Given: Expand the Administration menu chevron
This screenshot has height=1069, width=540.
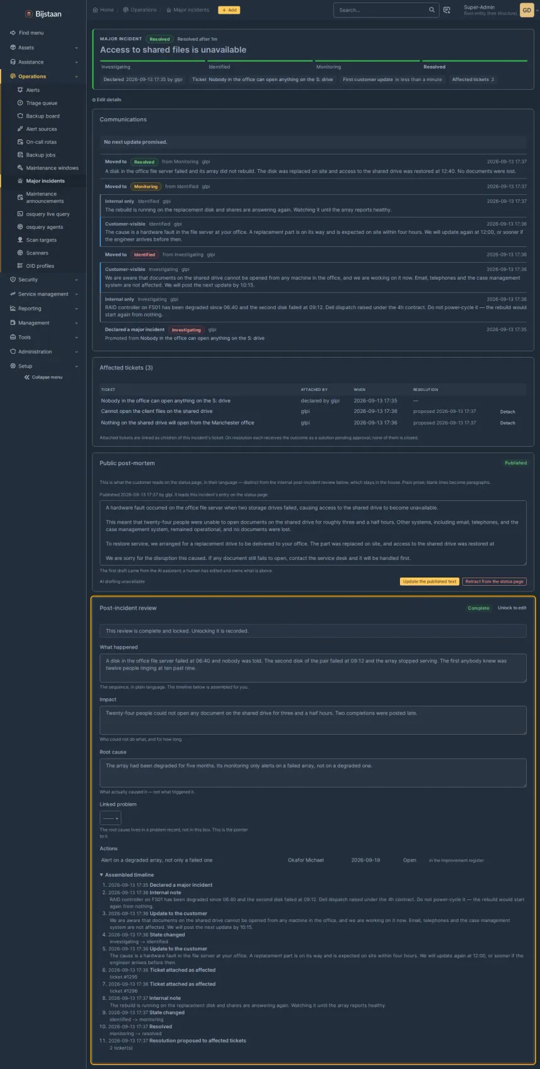Looking at the screenshot, I should pos(77,352).
